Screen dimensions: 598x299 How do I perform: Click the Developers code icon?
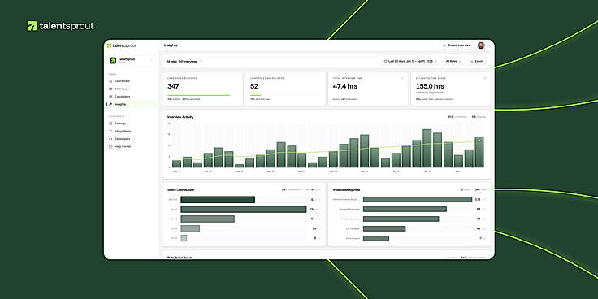coord(110,139)
